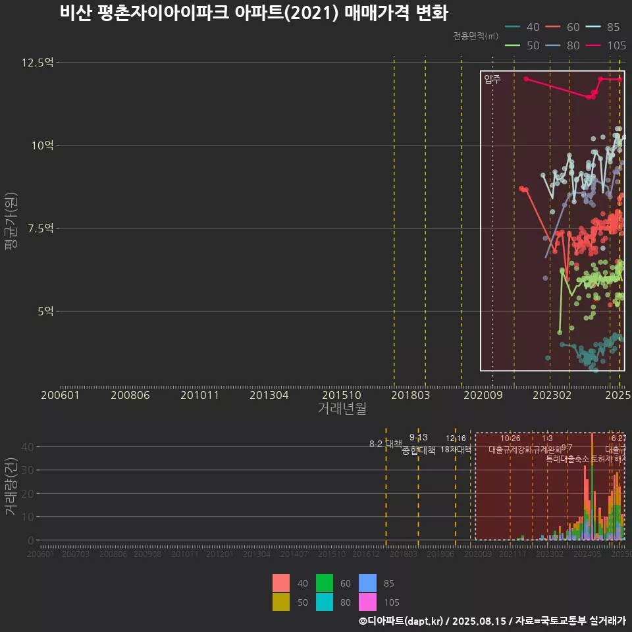The height and width of the screenshot is (632, 632).
Task: Select the 105 line legend entry
Action: [x=606, y=45]
